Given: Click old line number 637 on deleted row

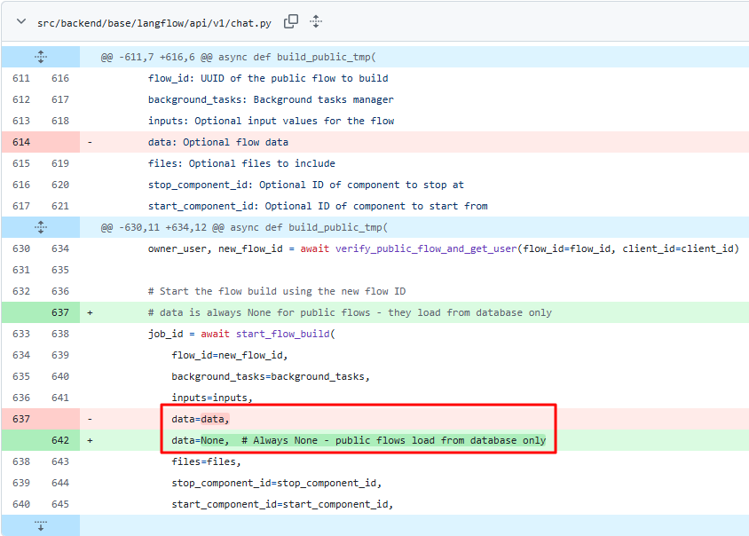Looking at the screenshot, I should (21, 419).
